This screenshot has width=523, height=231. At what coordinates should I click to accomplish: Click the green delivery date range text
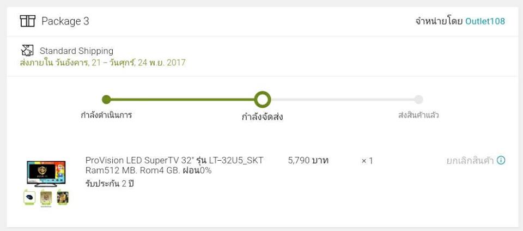point(102,63)
